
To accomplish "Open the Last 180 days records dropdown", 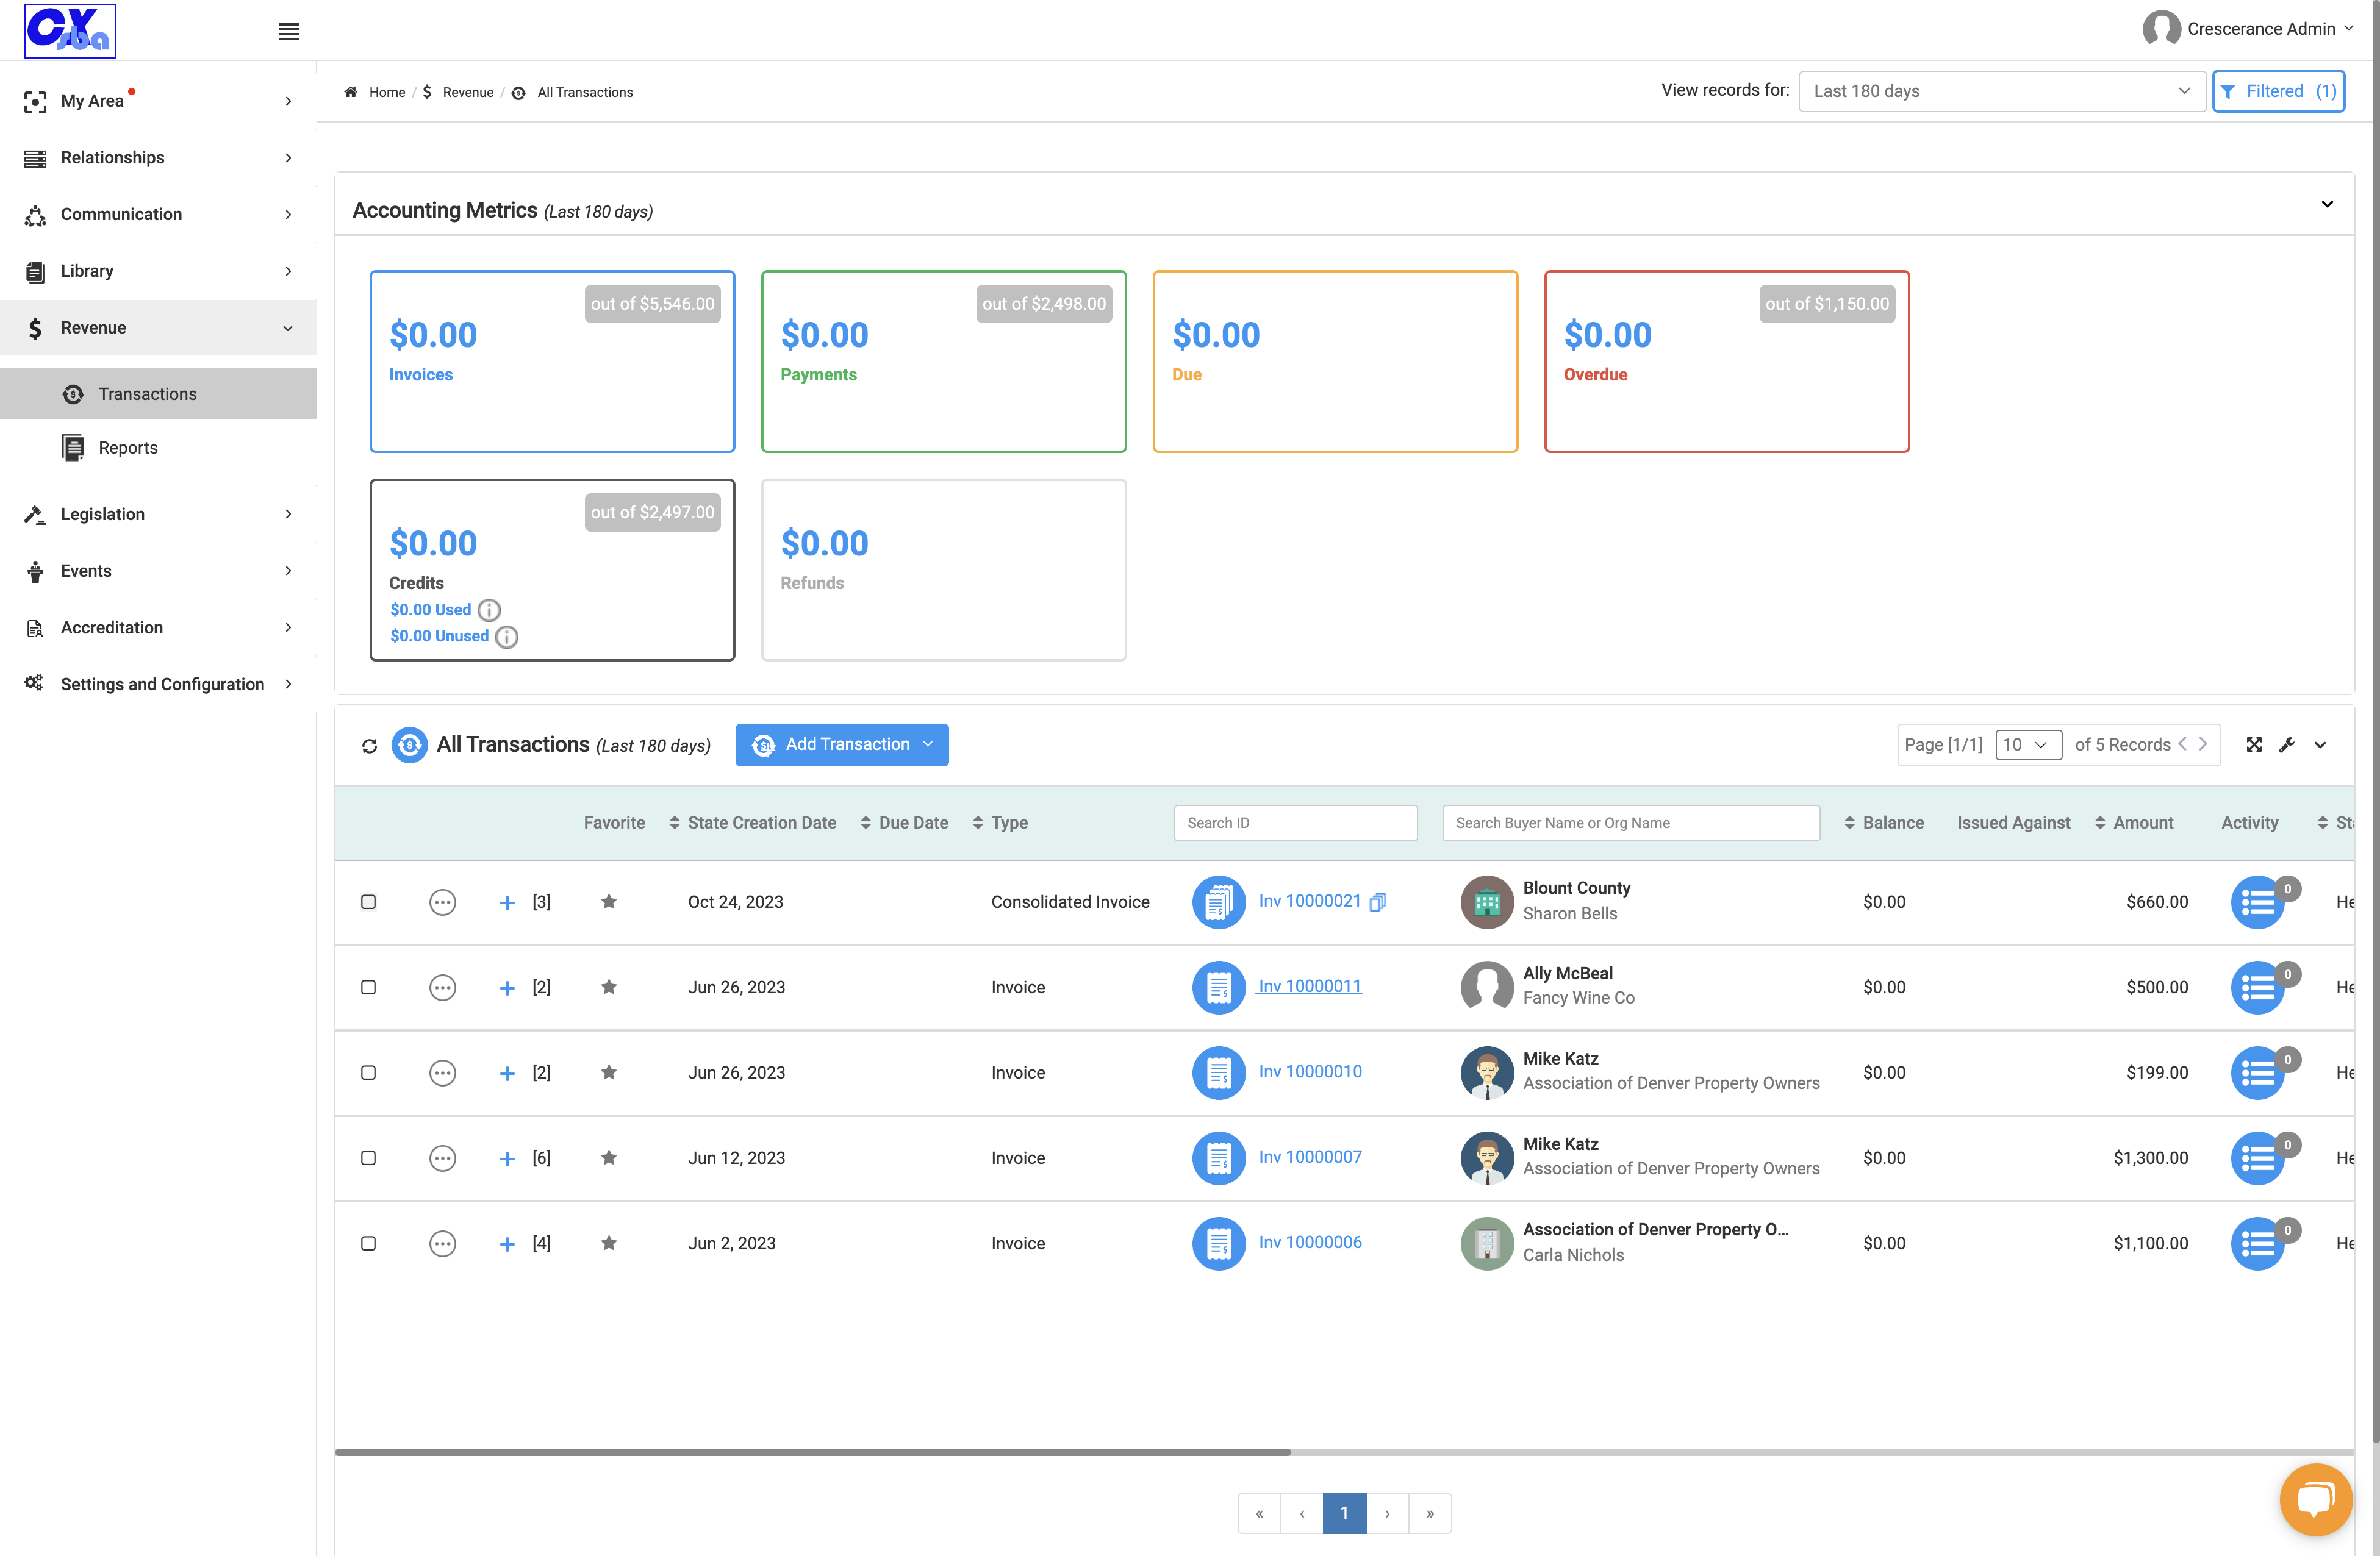I will click(2001, 91).
